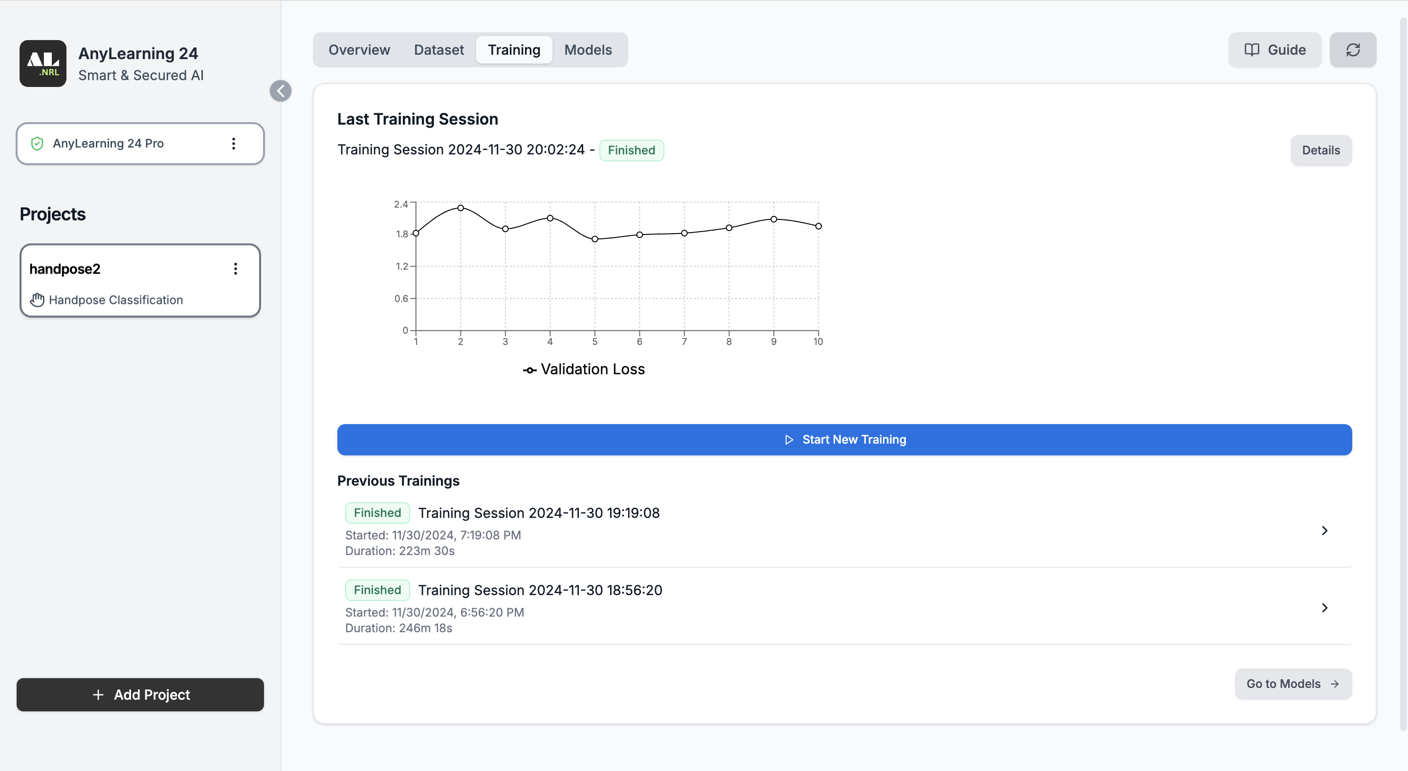Expand the 18:56:20 training session chevron
Screen dimensions: 1408x771
coord(1324,607)
